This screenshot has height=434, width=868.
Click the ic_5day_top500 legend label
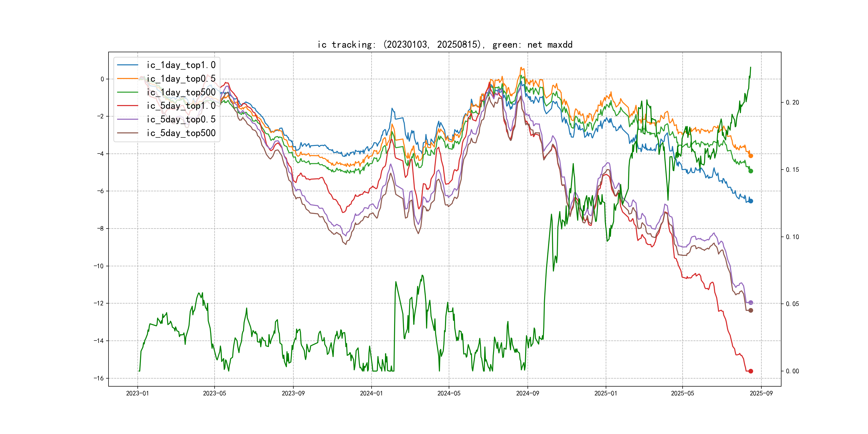pyautogui.click(x=181, y=133)
